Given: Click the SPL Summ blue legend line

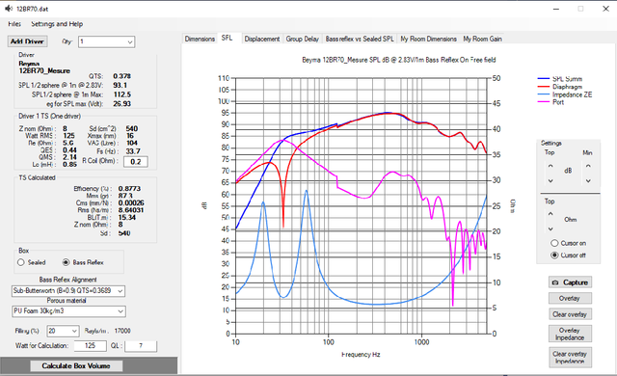Looking at the screenshot, I should pyautogui.click(x=543, y=79).
